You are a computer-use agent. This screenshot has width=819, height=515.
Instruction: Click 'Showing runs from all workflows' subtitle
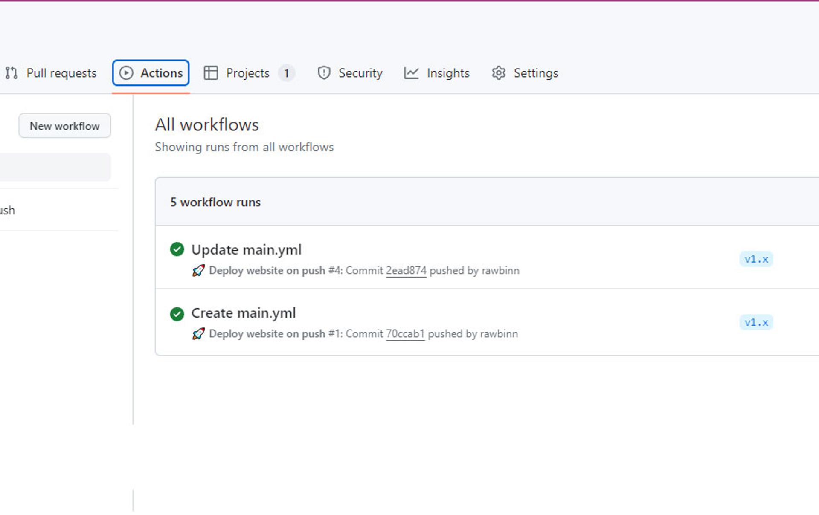tap(244, 147)
